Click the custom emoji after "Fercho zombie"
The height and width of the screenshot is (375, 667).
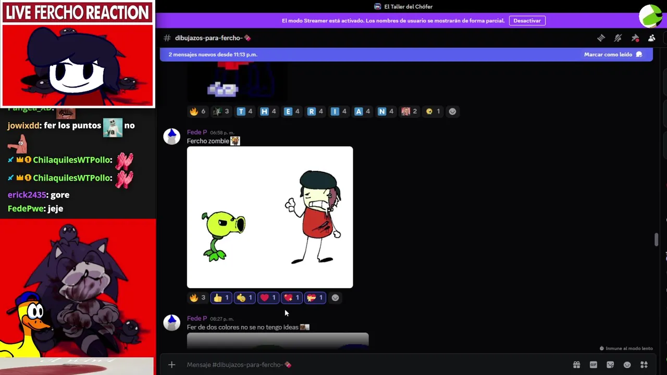coord(235,141)
